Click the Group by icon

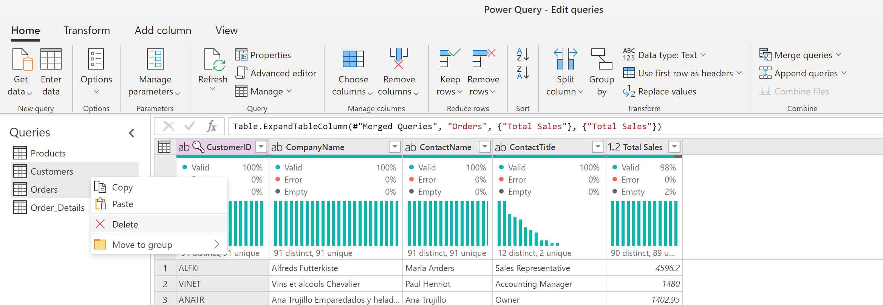(x=602, y=60)
